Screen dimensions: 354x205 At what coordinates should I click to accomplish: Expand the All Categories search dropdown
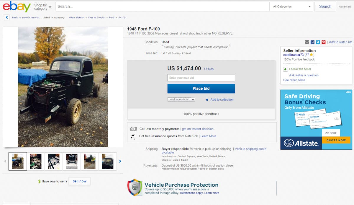point(291,7)
